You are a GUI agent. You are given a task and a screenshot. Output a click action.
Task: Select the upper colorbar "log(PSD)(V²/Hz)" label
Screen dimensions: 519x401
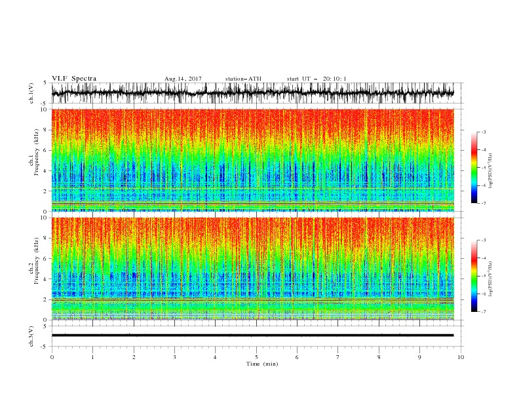tap(490, 171)
